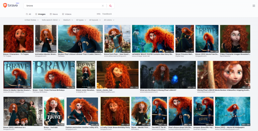The image size is (258, 131).
Task: Switch to the All search tab
Action: (x=28, y=14)
